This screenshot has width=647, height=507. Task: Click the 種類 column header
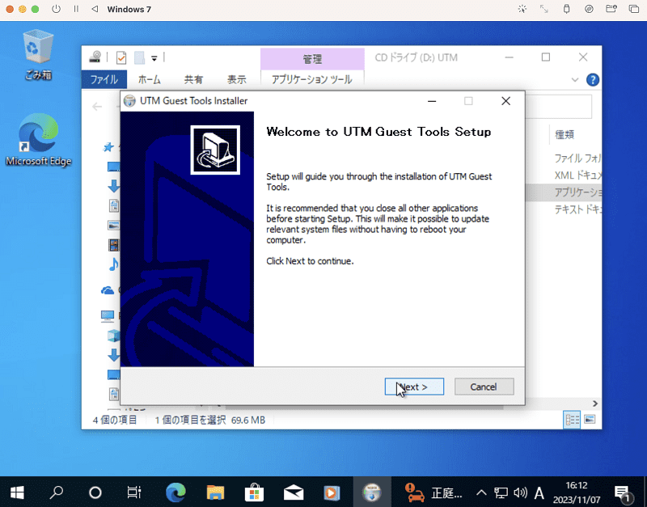click(565, 134)
